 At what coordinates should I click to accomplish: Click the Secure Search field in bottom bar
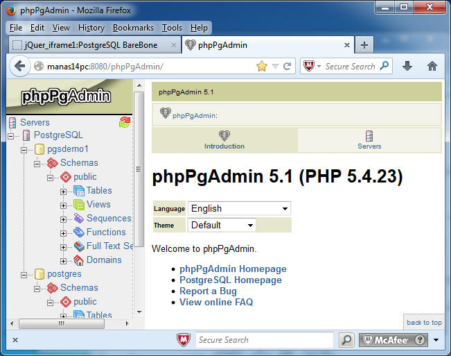click(265, 340)
